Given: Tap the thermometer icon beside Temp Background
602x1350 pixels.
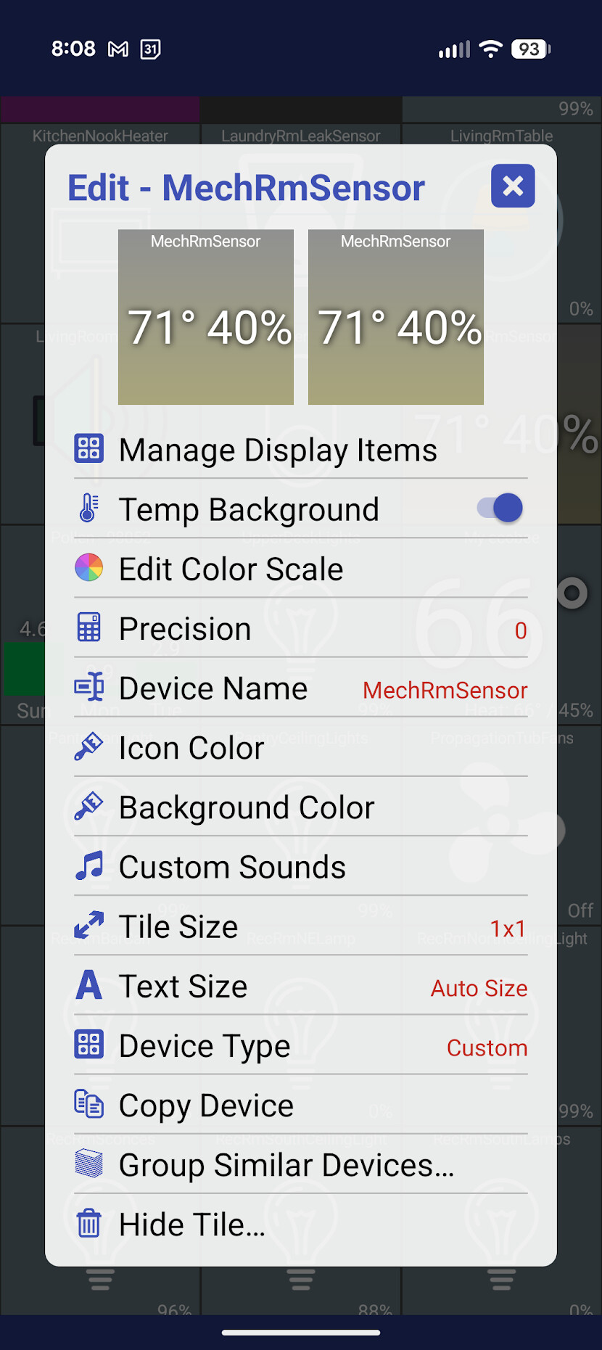Looking at the screenshot, I should tap(89, 508).
